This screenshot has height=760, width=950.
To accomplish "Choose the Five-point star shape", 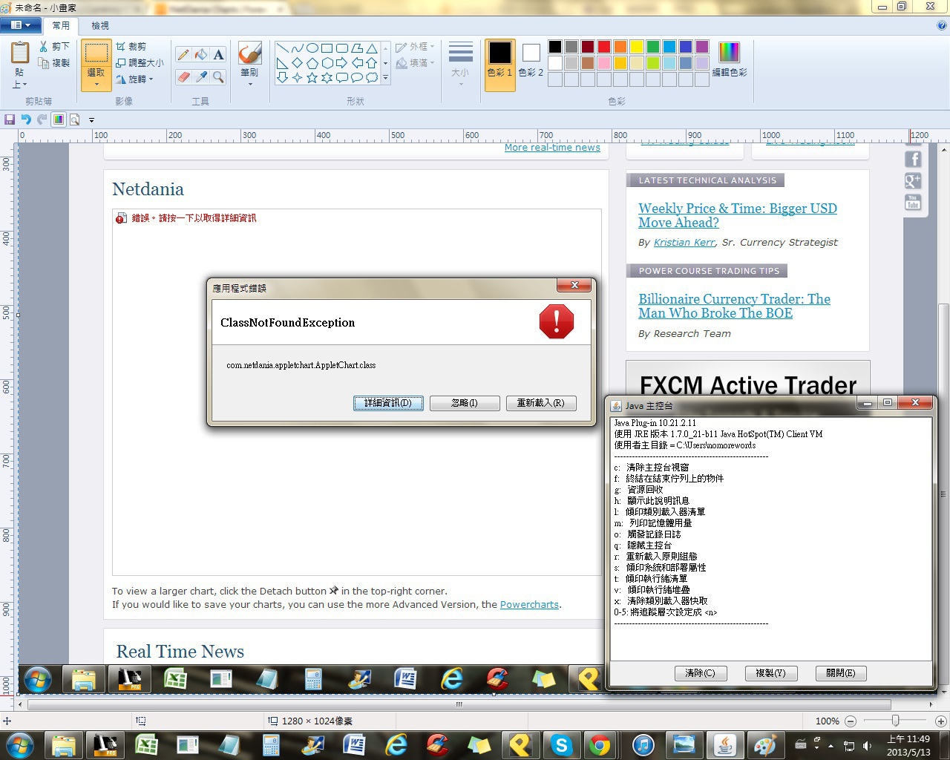I will (x=312, y=78).
